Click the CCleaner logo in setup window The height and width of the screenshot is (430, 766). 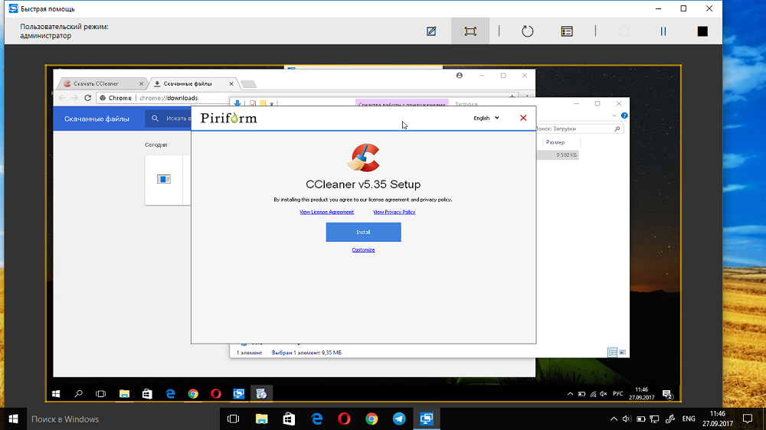pos(363,158)
